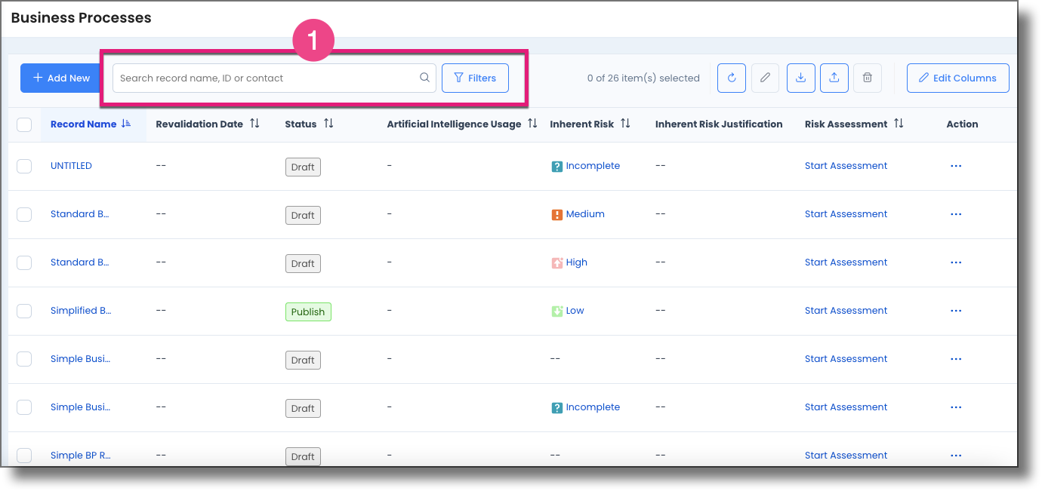The image size is (1042, 491).
Task: Click the Add New button
Action: [x=61, y=78]
